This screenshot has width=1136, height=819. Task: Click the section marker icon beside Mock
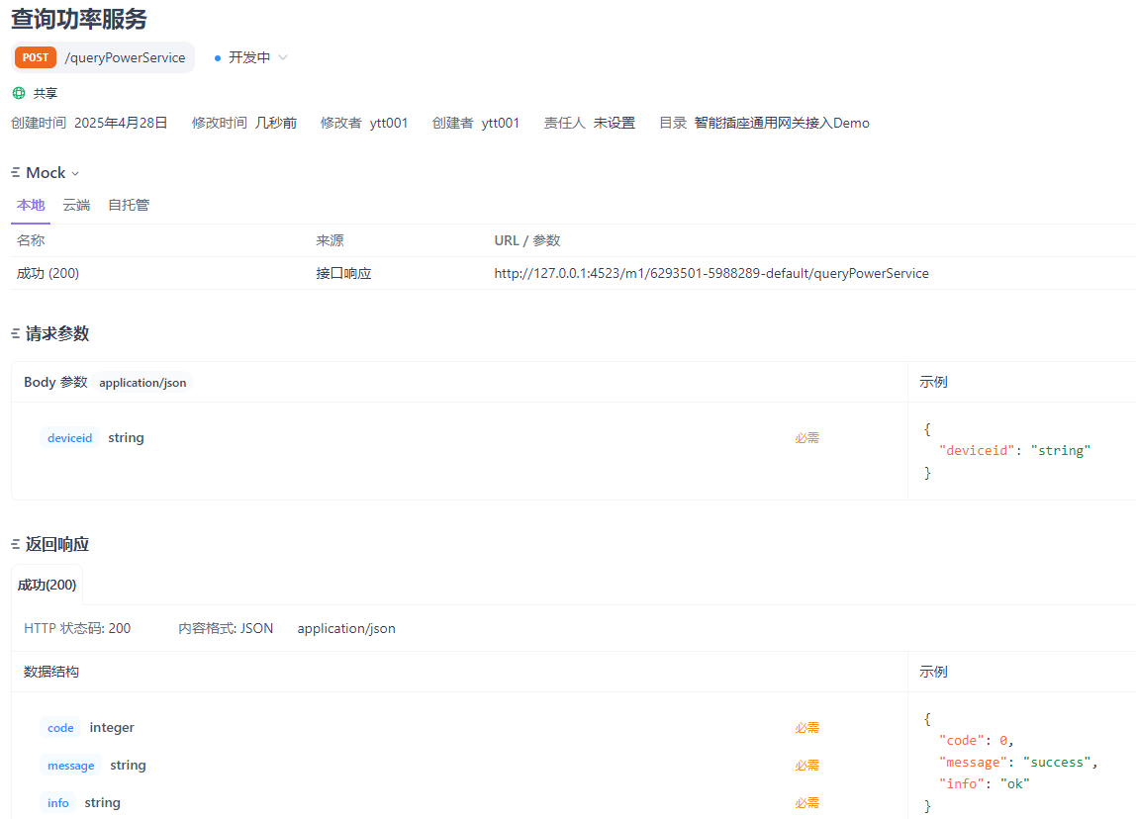15,172
